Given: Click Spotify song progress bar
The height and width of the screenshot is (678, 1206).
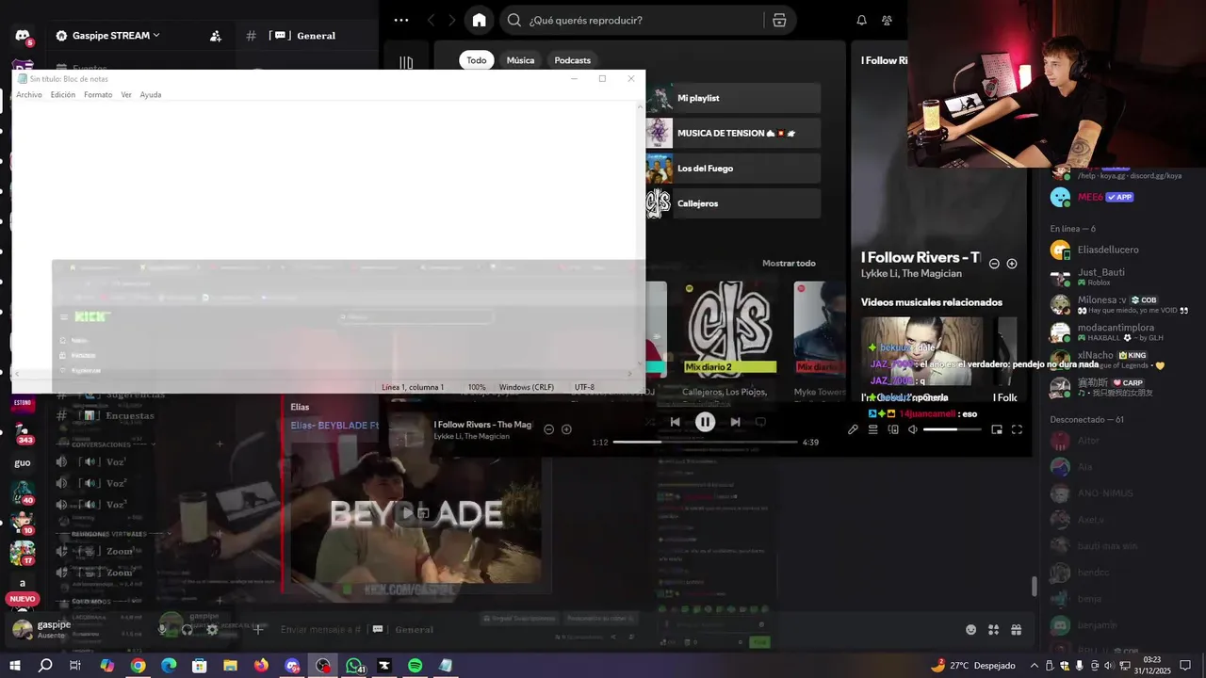Looking at the screenshot, I should [x=705, y=442].
